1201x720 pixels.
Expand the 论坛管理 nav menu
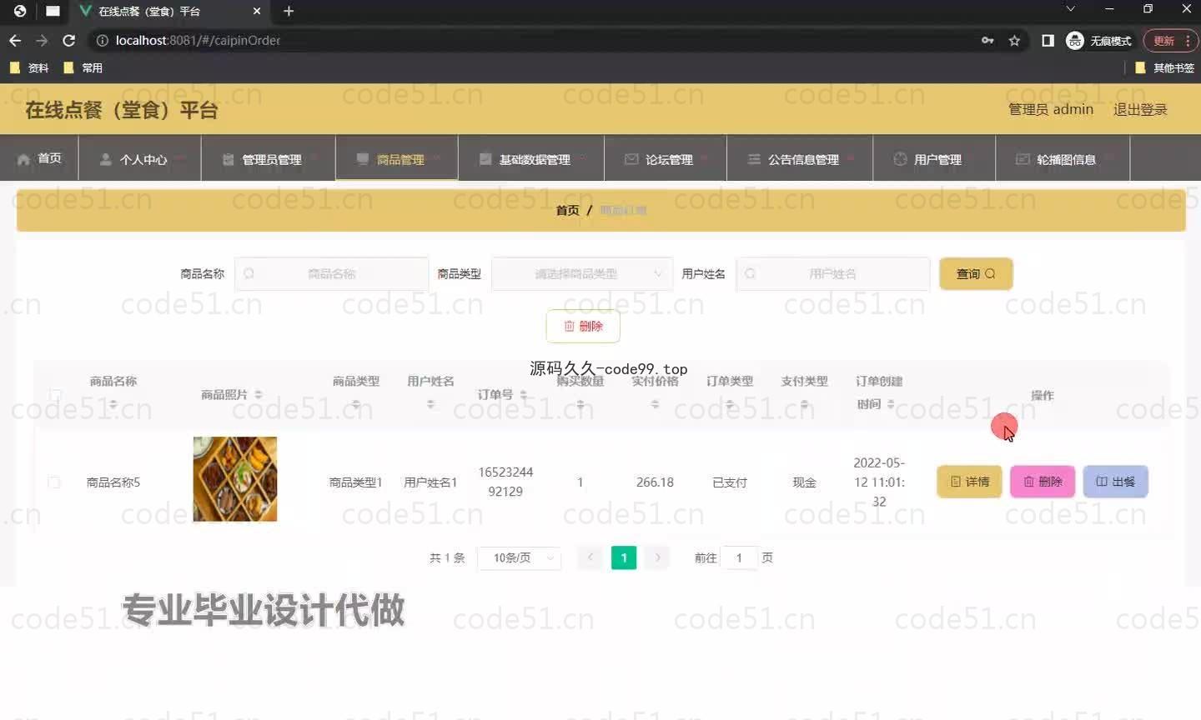click(666, 158)
